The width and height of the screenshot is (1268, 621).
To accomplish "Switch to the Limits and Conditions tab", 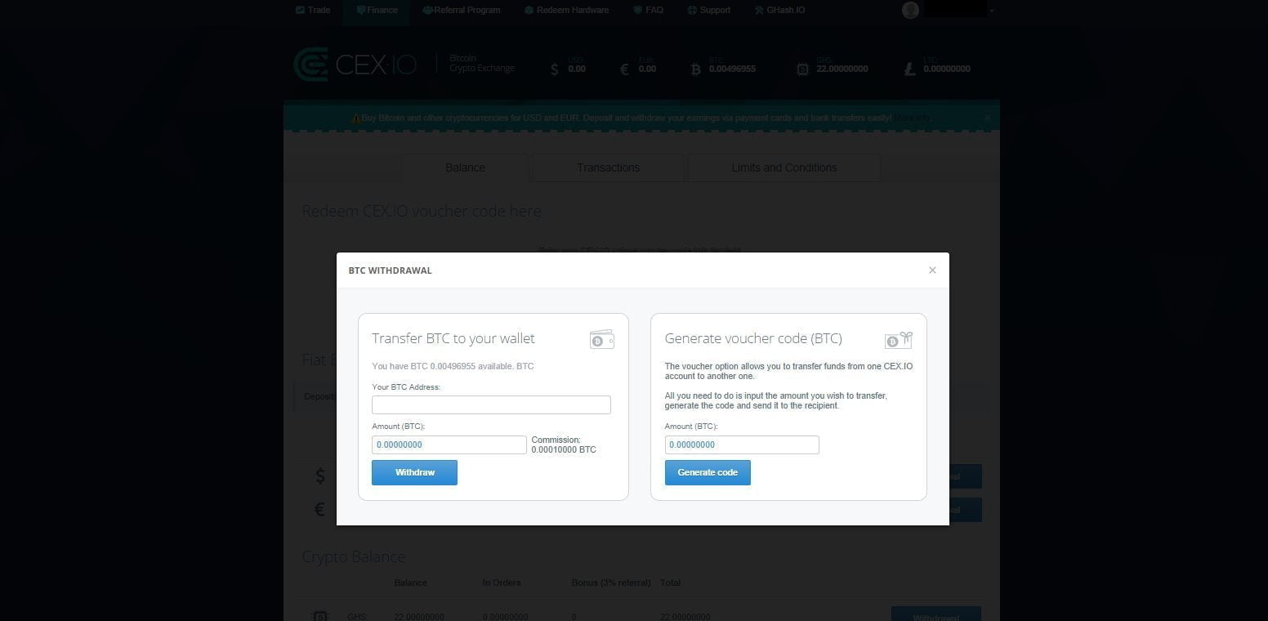I will (x=784, y=168).
